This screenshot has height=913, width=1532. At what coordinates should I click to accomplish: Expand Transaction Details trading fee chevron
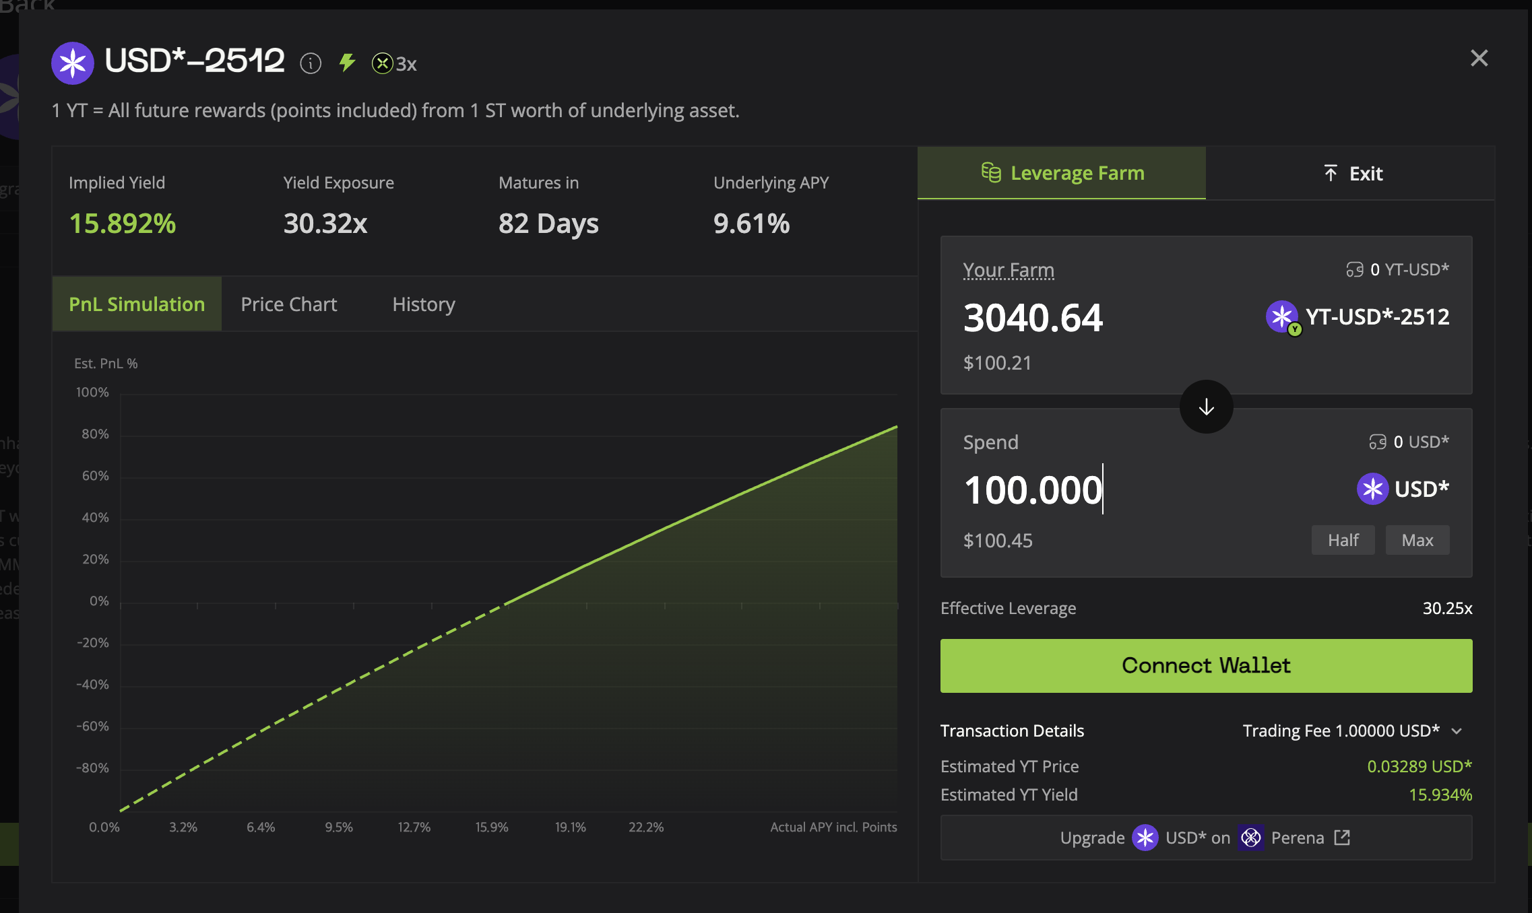tap(1457, 731)
